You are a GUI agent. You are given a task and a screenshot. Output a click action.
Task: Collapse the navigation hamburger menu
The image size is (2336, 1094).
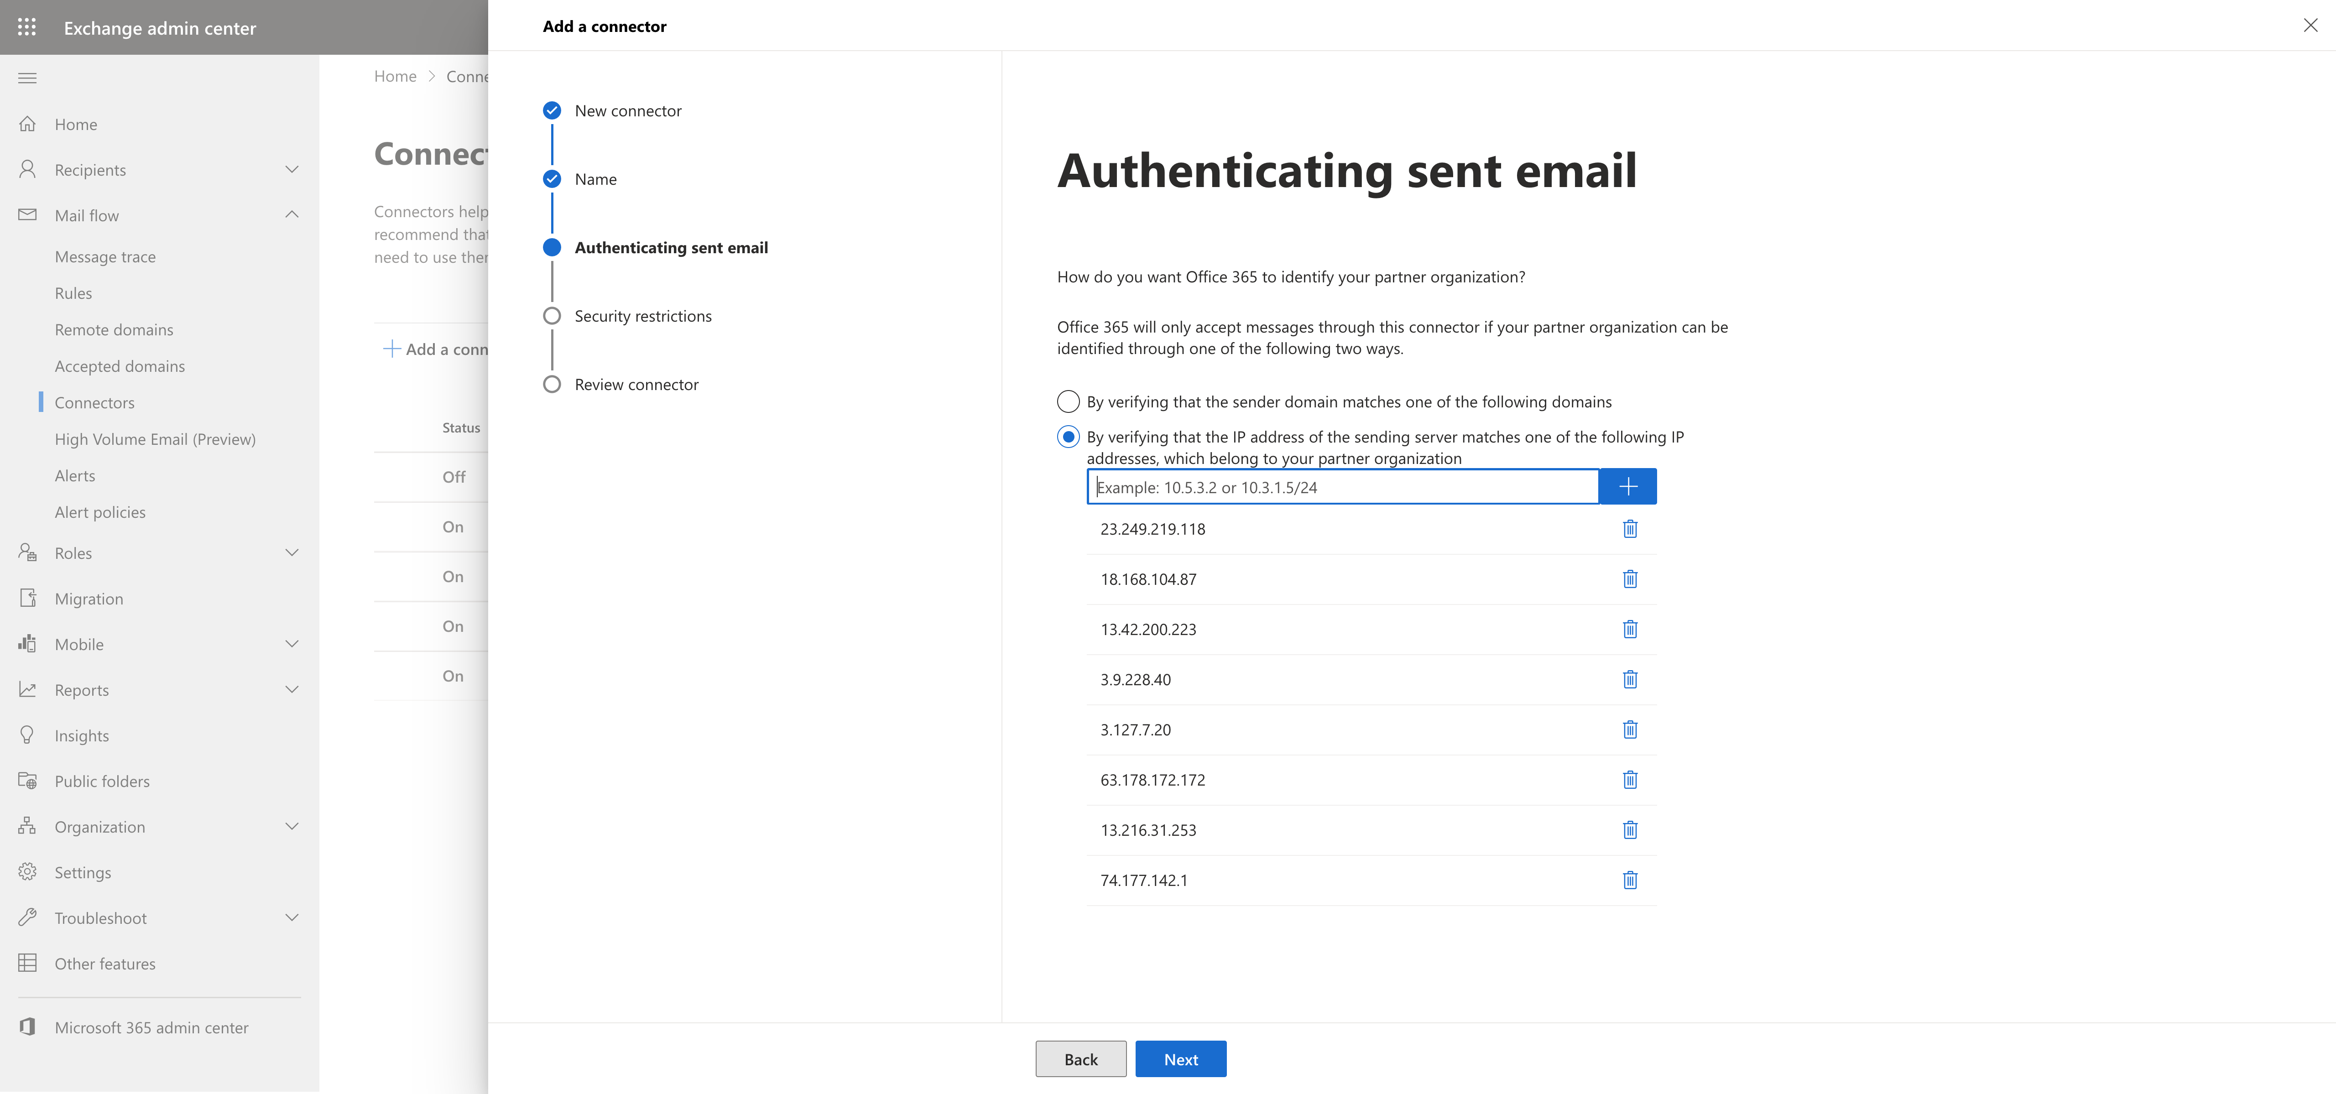(27, 78)
